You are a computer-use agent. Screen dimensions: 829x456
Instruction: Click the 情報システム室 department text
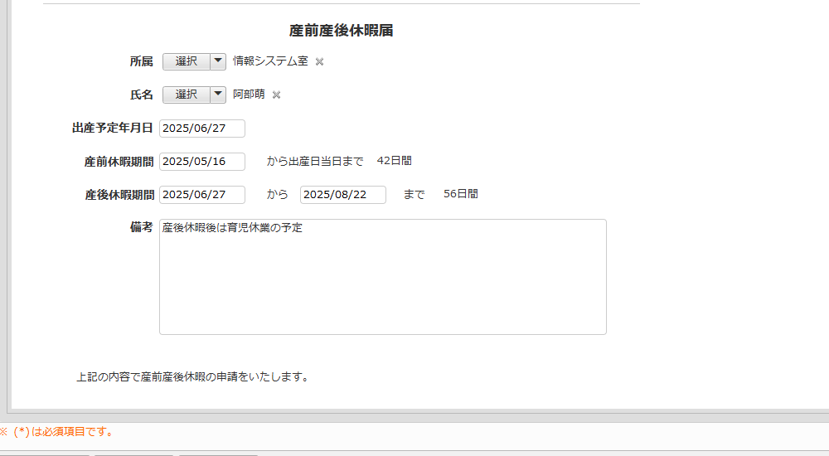(x=270, y=61)
